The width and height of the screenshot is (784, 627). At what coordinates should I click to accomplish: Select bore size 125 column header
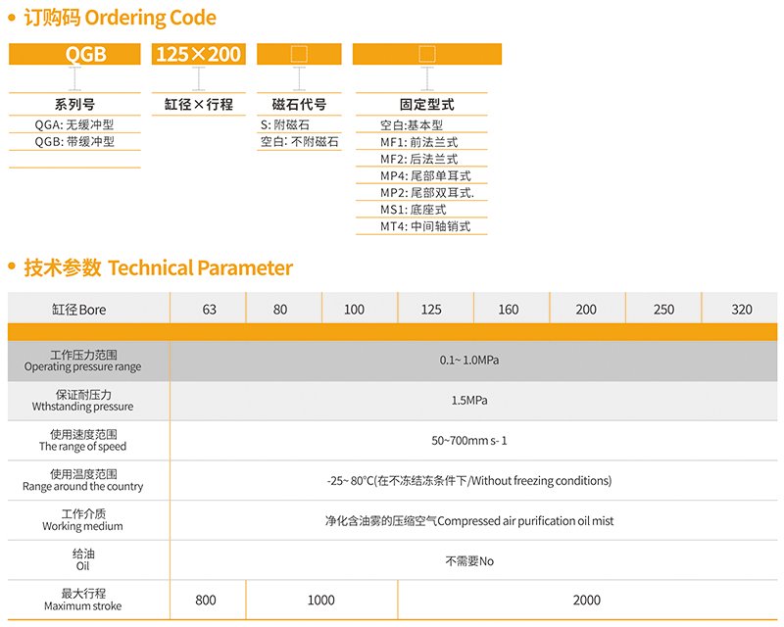point(431,309)
